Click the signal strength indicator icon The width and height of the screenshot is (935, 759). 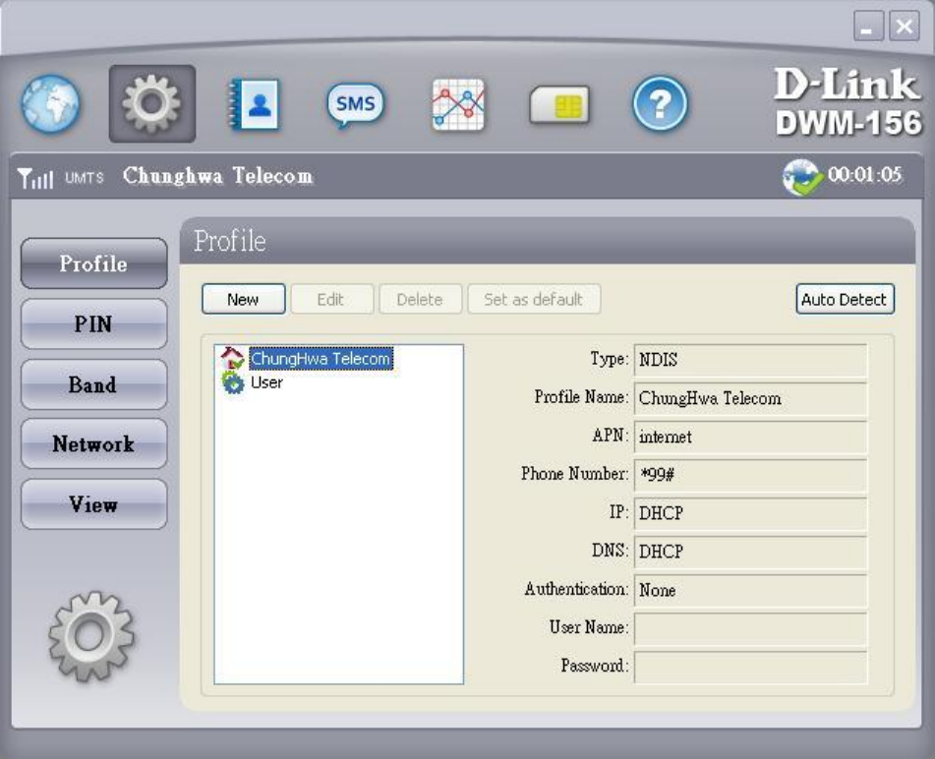[x=35, y=178]
